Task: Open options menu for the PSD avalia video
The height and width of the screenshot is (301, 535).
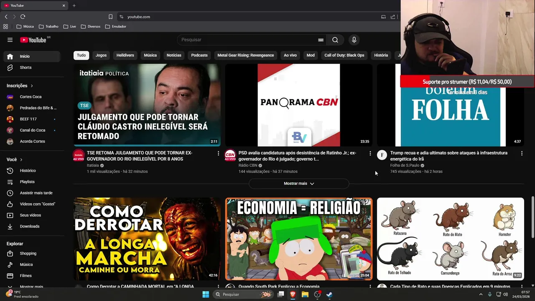Action: click(370, 153)
